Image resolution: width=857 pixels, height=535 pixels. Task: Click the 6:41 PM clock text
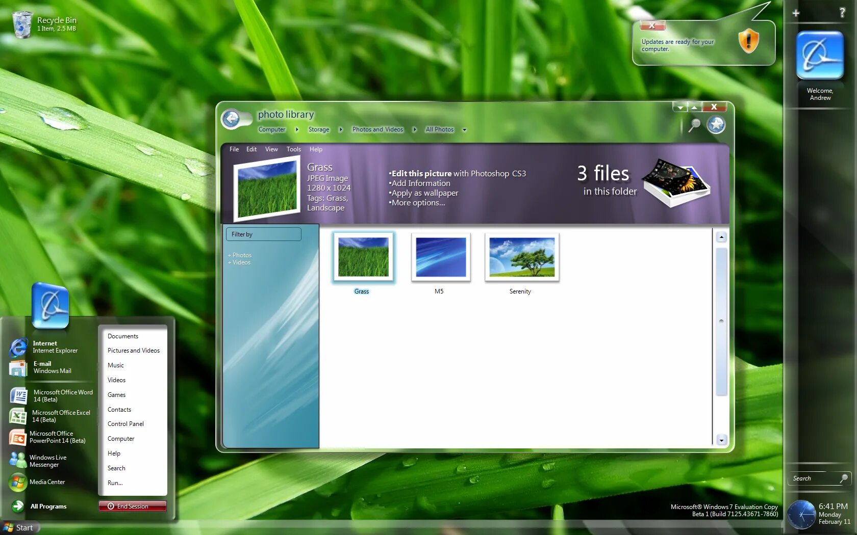[x=833, y=506]
